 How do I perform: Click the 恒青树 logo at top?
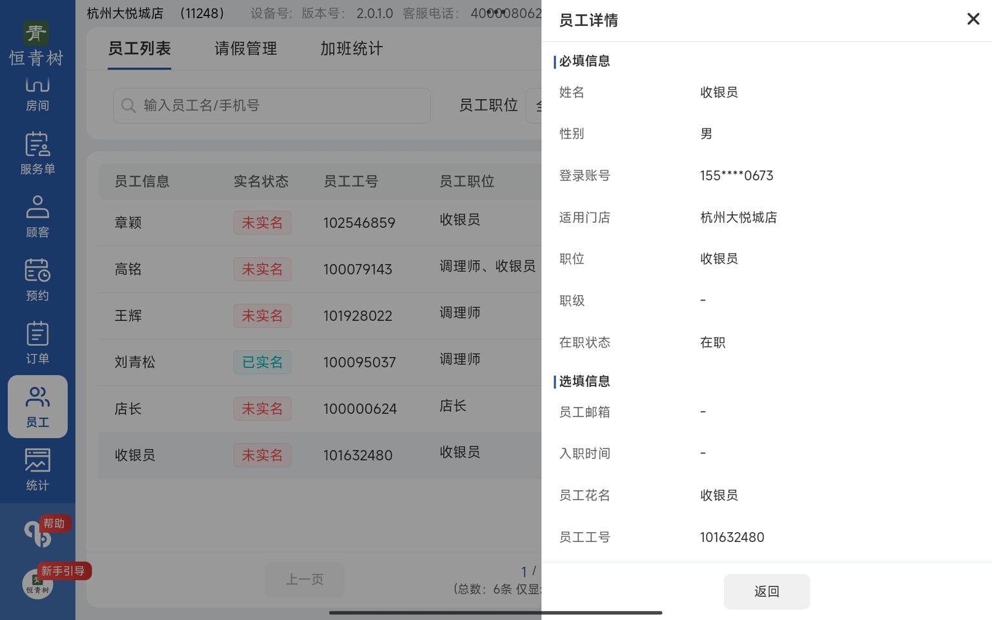coord(36,43)
